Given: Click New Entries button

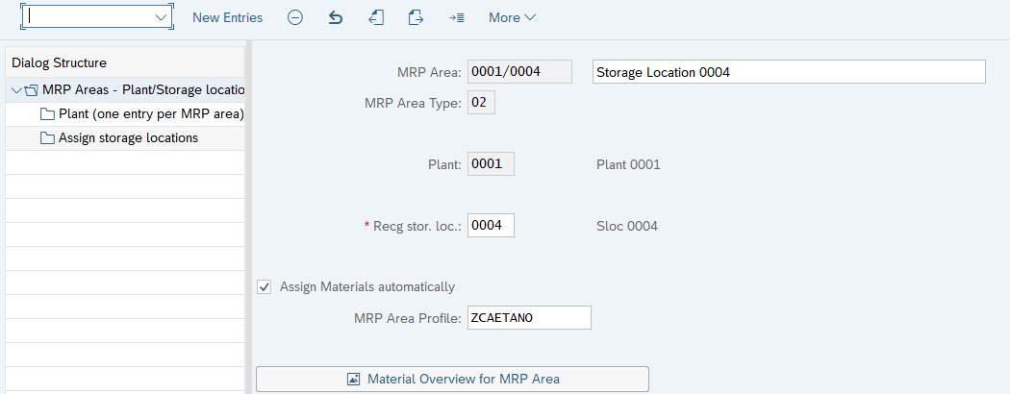Looking at the screenshot, I should pos(227,18).
